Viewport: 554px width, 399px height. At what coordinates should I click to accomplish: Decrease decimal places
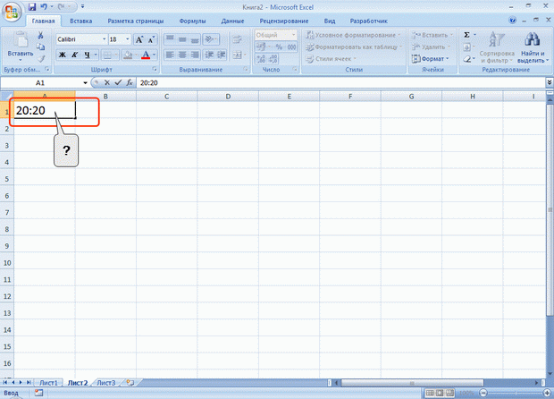click(x=273, y=59)
